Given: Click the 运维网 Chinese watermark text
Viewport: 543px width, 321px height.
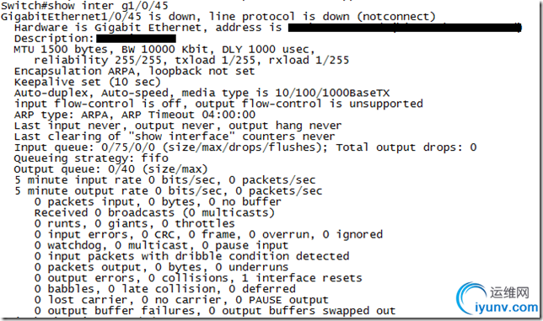Looking at the screenshot, I should coord(509,292).
